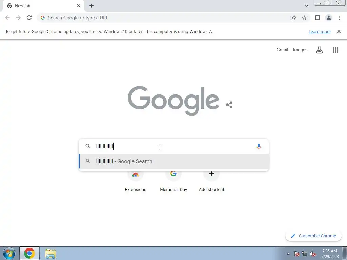Show hidden system tray icons
347x260 pixels.
click(x=288, y=254)
